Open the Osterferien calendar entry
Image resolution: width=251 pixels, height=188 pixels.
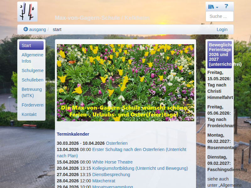[x=117, y=143]
